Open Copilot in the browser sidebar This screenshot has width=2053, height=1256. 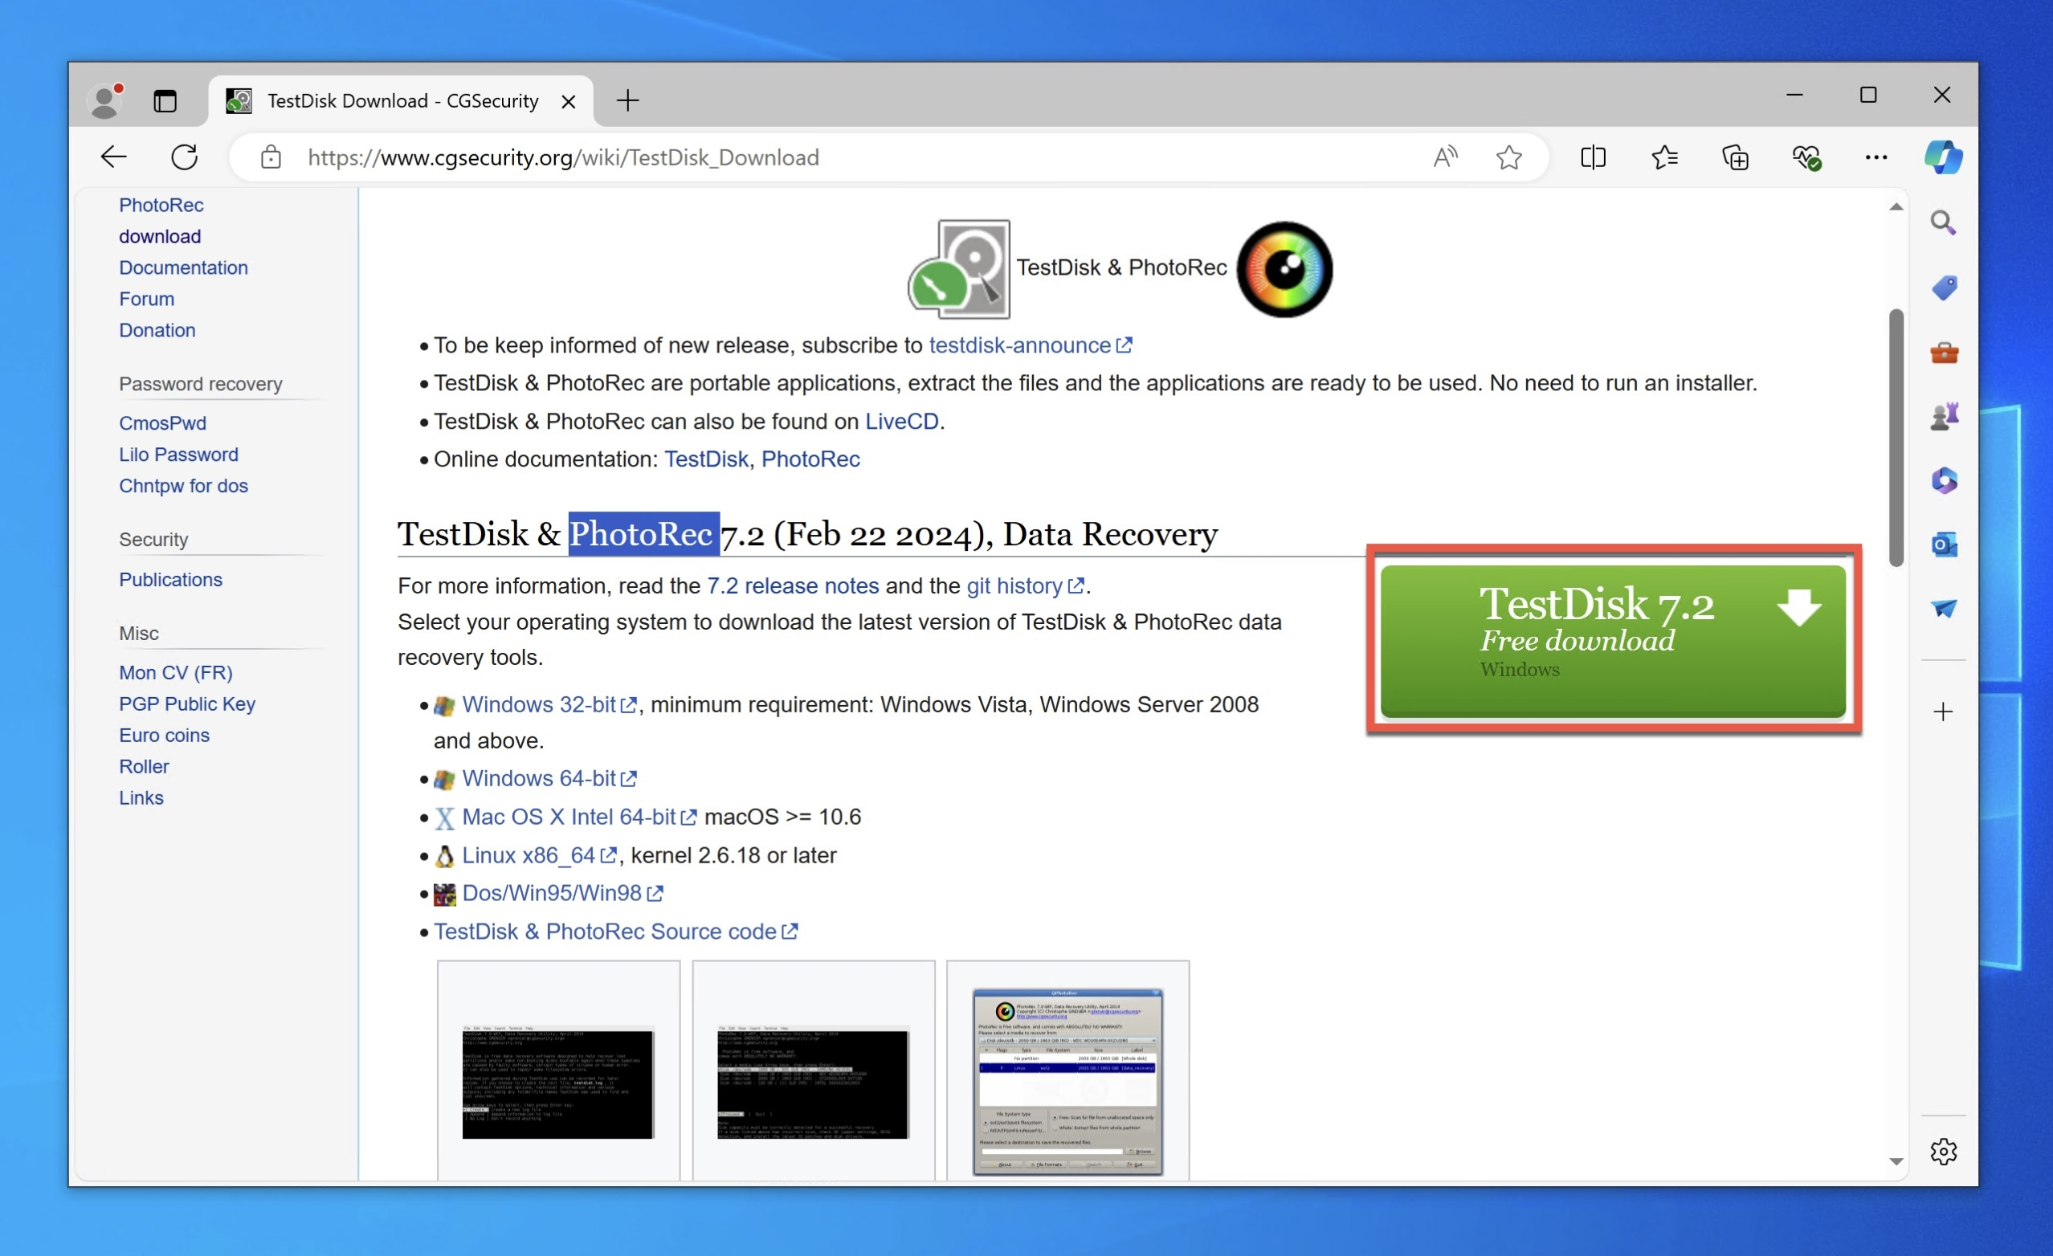[x=1944, y=157]
